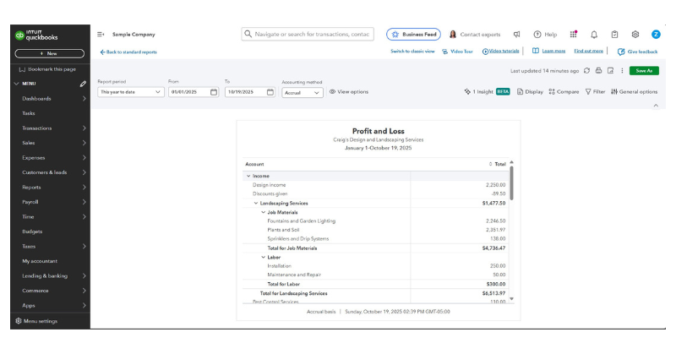Click the green Save As button

pos(644,71)
